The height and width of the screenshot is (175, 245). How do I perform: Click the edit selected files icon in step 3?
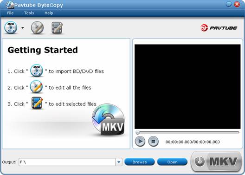(x=37, y=103)
